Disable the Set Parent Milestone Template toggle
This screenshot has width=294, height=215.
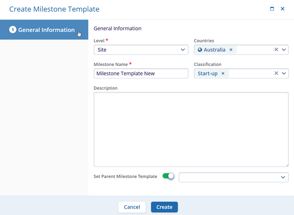168,176
